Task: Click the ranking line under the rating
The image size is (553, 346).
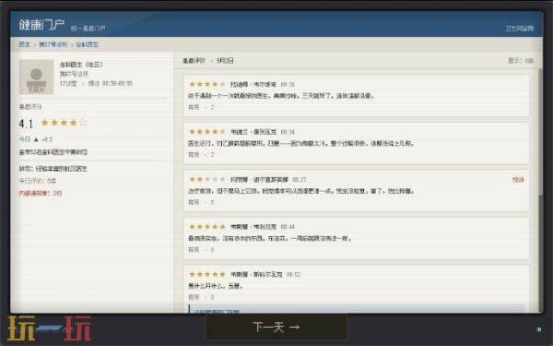Action: pos(53,152)
